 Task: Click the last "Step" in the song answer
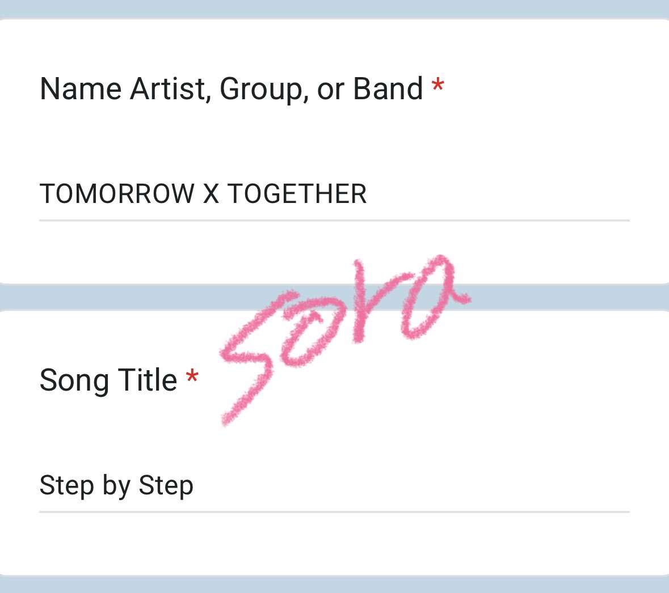tap(166, 486)
